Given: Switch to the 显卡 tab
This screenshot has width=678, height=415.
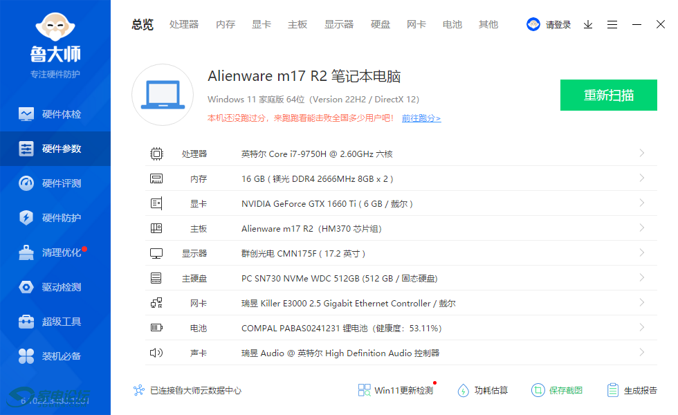Looking at the screenshot, I should tap(262, 25).
